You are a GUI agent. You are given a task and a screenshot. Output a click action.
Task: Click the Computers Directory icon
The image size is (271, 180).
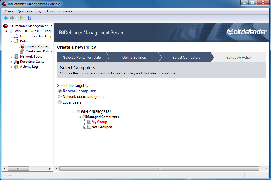coord(16,36)
